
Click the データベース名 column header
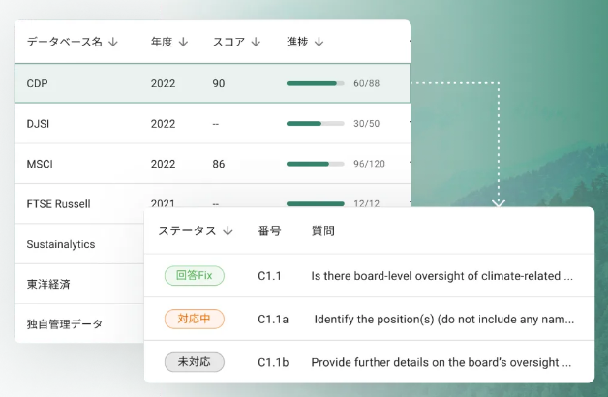[64, 42]
